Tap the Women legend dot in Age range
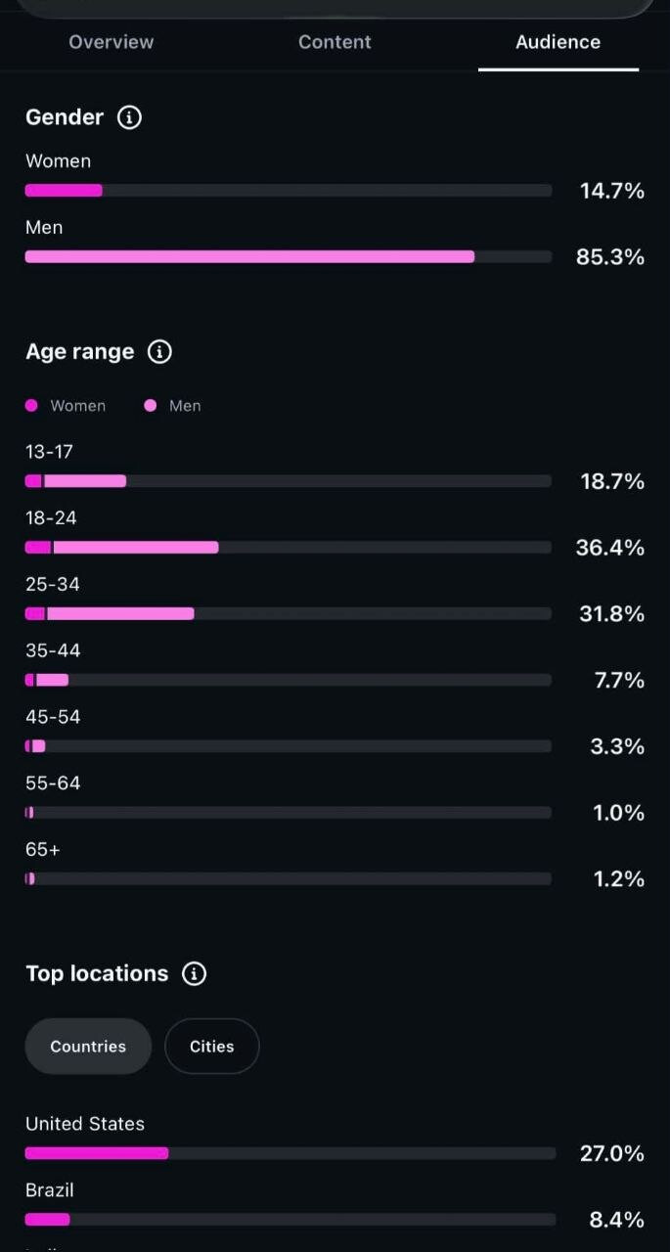Image resolution: width=670 pixels, height=1252 pixels. (32, 406)
